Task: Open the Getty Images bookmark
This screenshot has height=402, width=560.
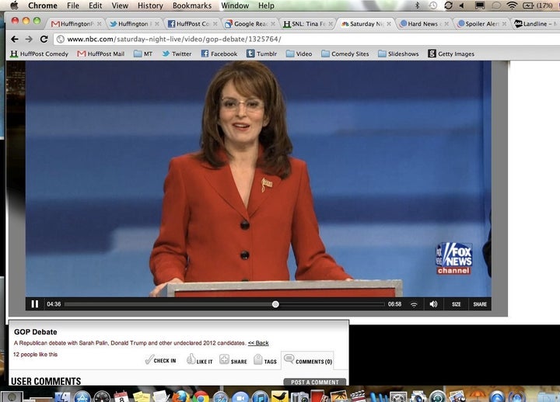Action: (451, 54)
